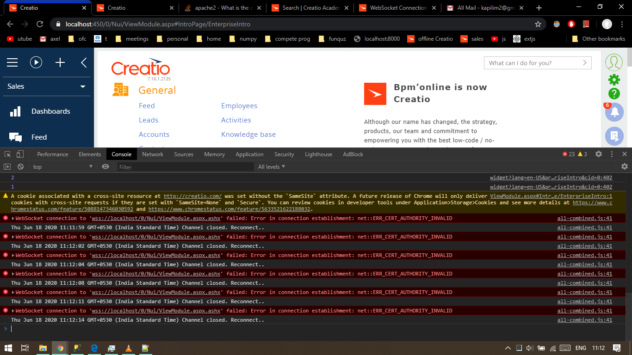
Task: Open the Creatio hamburger menu icon
Action: click(x=12, y=62)
